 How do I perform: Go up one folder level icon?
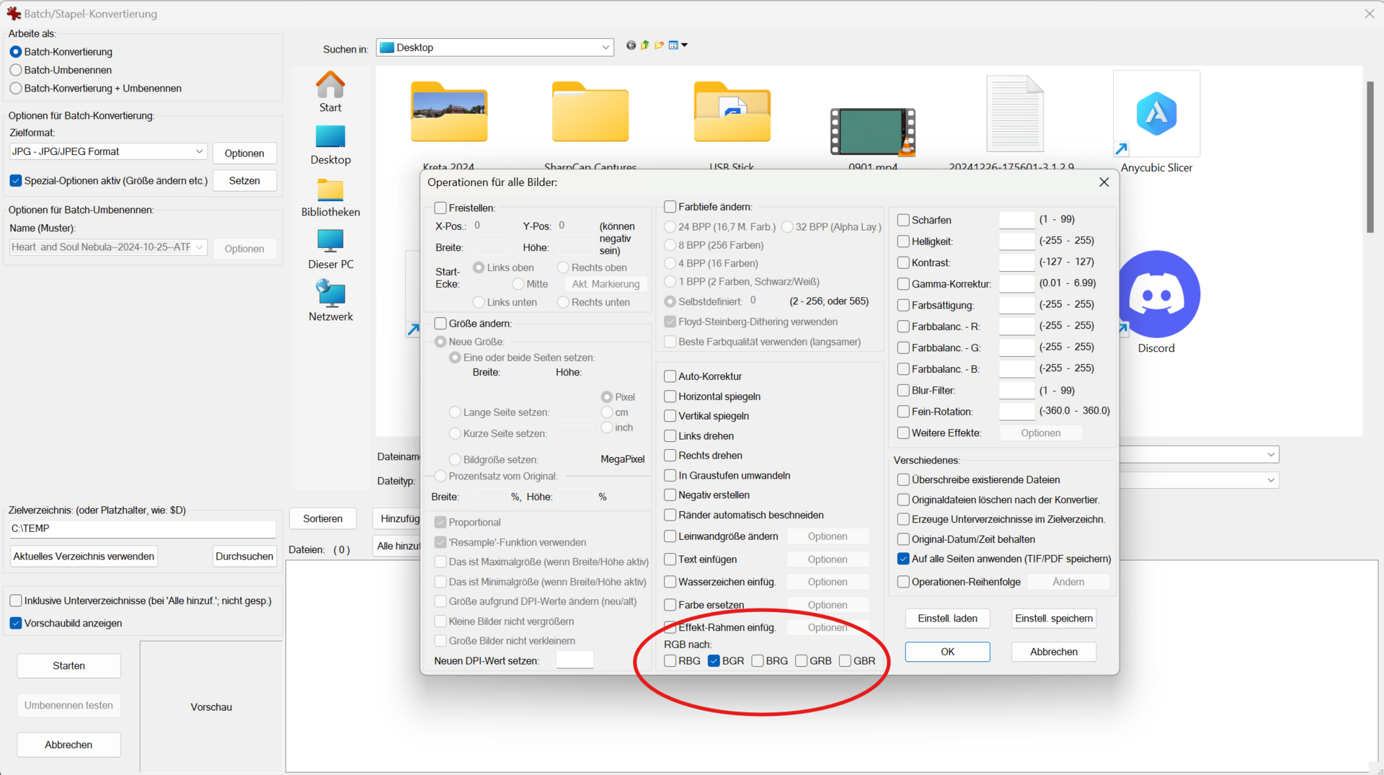(645, 45)
